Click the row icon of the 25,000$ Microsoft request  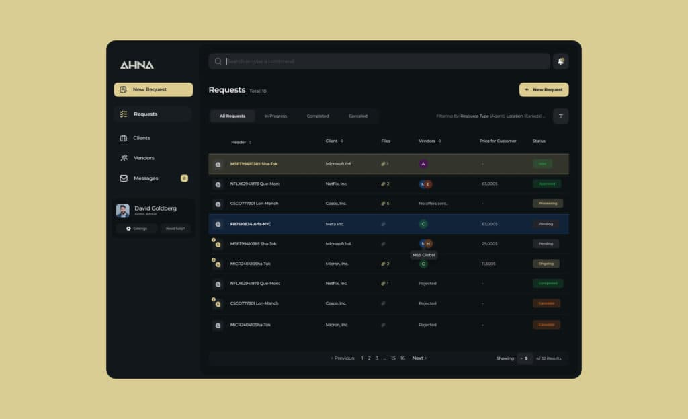pyautogui.click(x=218, y=245)
